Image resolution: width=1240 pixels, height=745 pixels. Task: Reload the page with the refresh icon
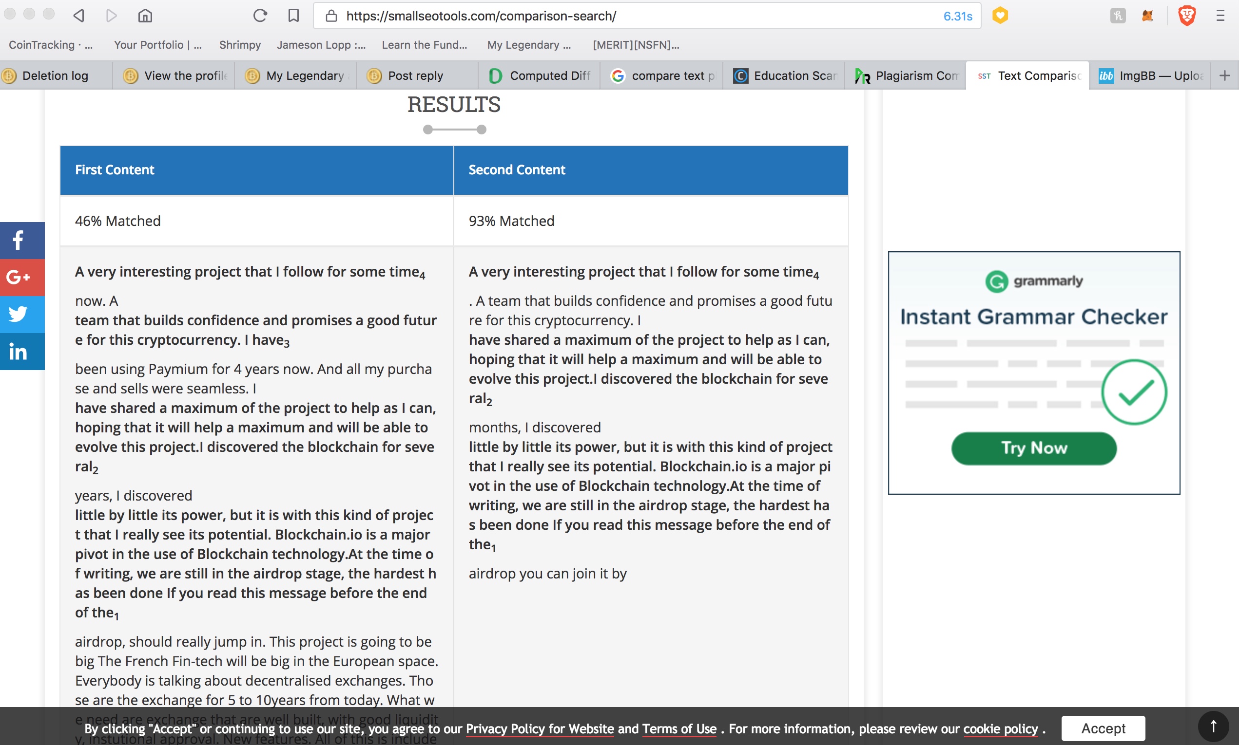pos(260,16)
